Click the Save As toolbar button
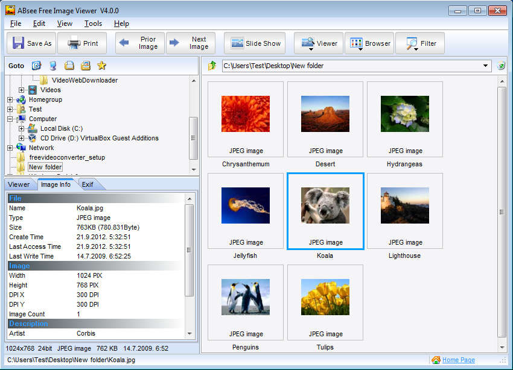This screenshot has width=513, height=370. tap(33, 43)
